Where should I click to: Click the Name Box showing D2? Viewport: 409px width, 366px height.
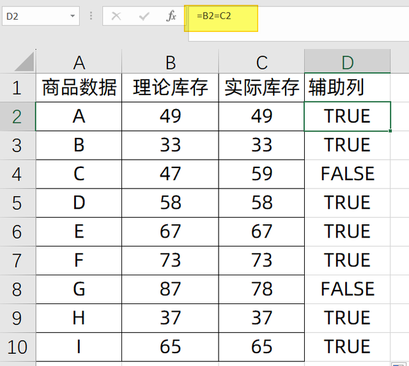point(41,16)
